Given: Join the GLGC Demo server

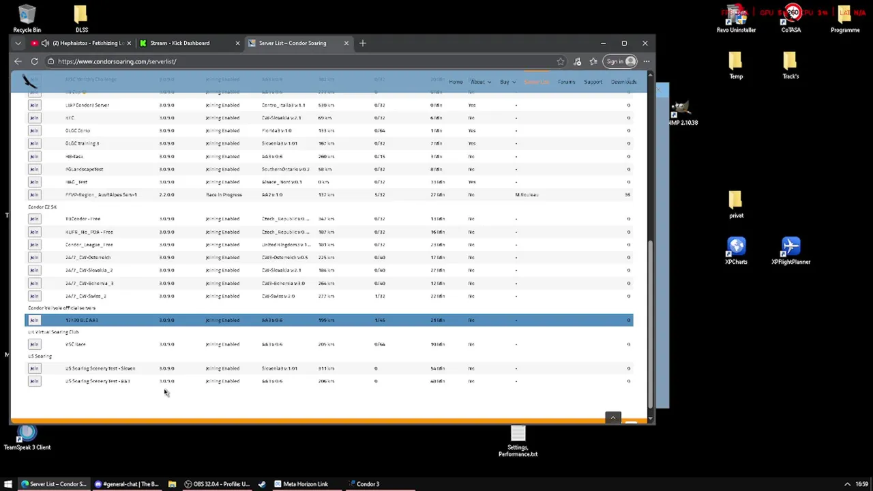Looking at the screenshot, I should (x=34, y=130).
